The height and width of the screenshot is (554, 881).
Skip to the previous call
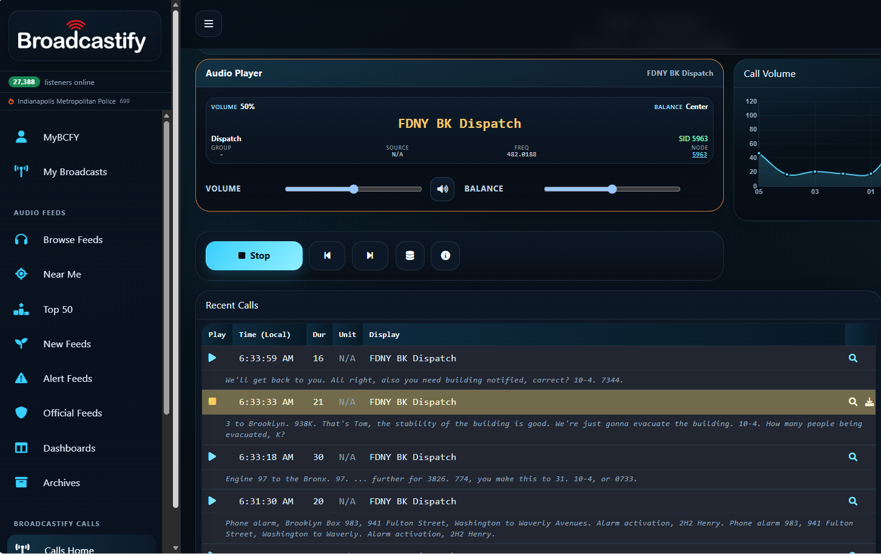pos(327,256)
